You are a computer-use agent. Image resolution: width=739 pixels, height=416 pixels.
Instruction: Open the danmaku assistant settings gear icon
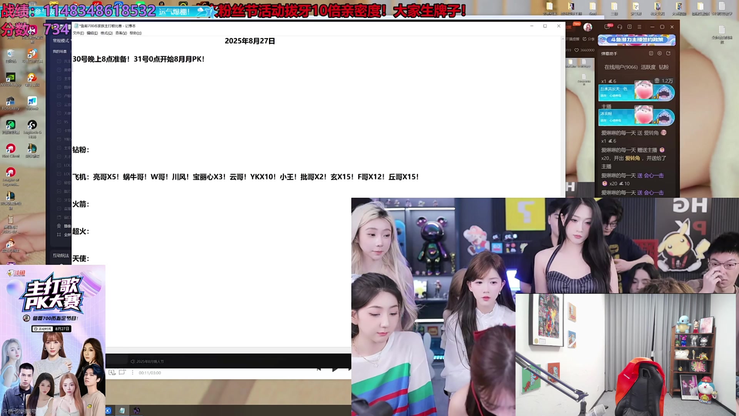(660, 54)
